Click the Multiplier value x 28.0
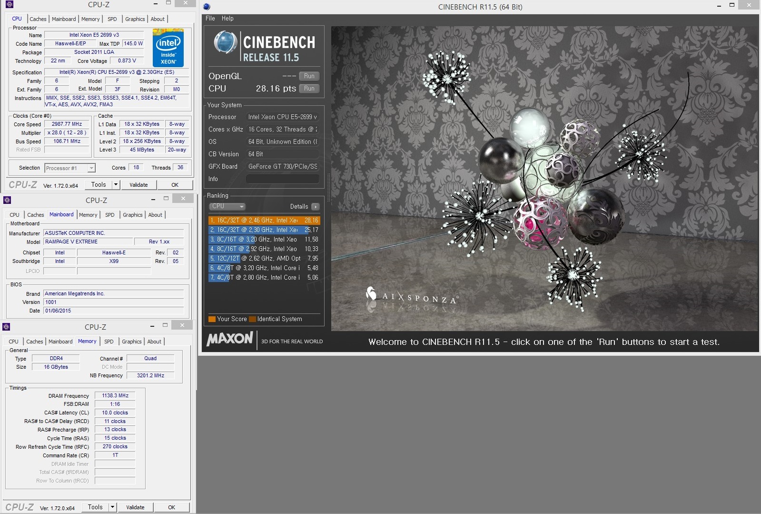761x514 pixels. coord(67,133)
